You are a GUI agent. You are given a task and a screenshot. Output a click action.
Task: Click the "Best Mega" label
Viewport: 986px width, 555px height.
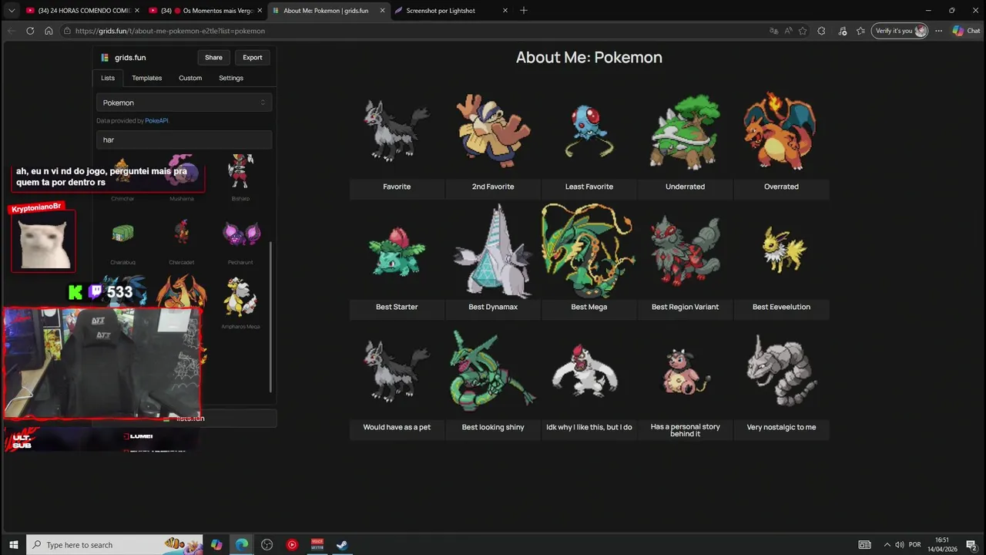pyautogui.click(x=589, y=307)
